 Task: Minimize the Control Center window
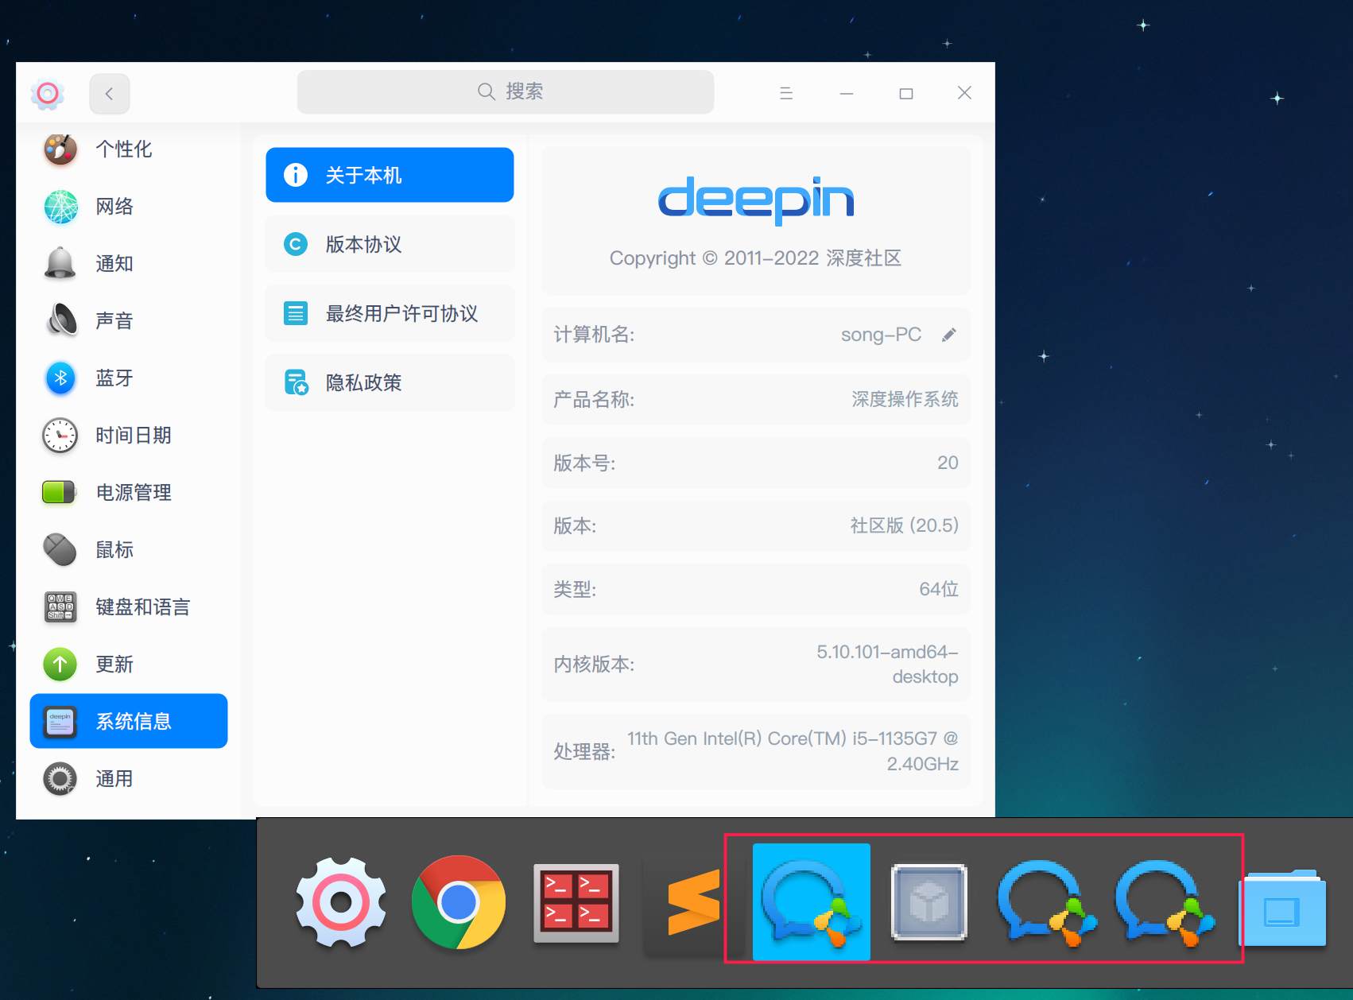click(x=847, y=93)
